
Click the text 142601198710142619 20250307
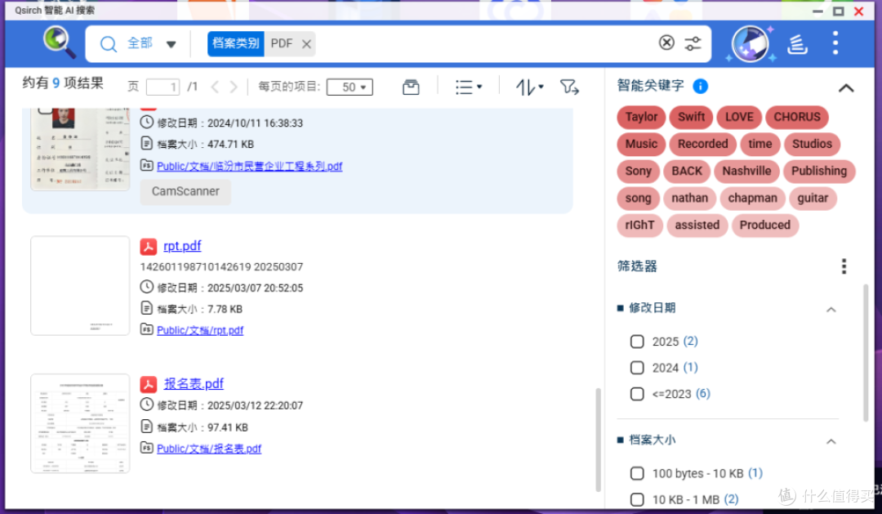coord(221,267)
